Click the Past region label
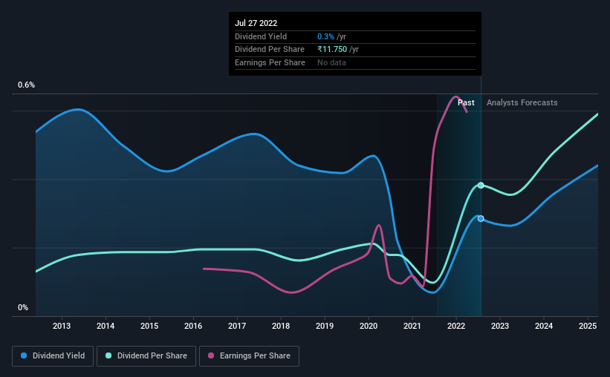 466,102
